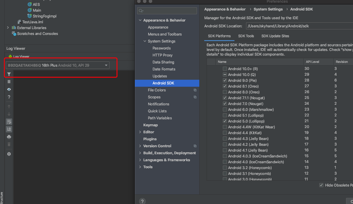The width and height of the screenshot is (353, 204).
Task: Expand External Libraries node
Action: [x=8, y=28]
